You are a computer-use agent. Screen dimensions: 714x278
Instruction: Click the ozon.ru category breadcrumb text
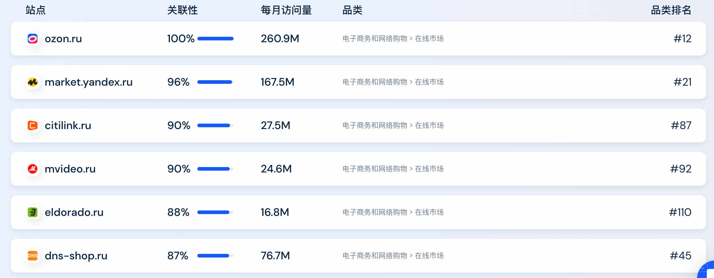coord(393,39)
